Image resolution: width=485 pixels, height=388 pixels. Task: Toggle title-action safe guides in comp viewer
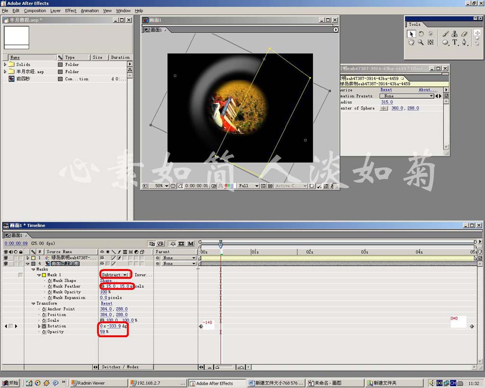click(x=173, y=186)
